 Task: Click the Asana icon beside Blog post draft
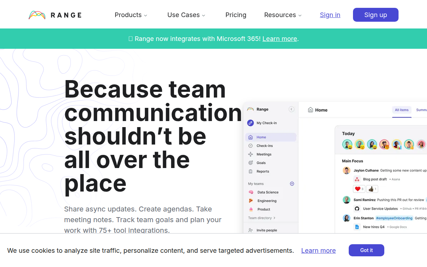(357, 179)
